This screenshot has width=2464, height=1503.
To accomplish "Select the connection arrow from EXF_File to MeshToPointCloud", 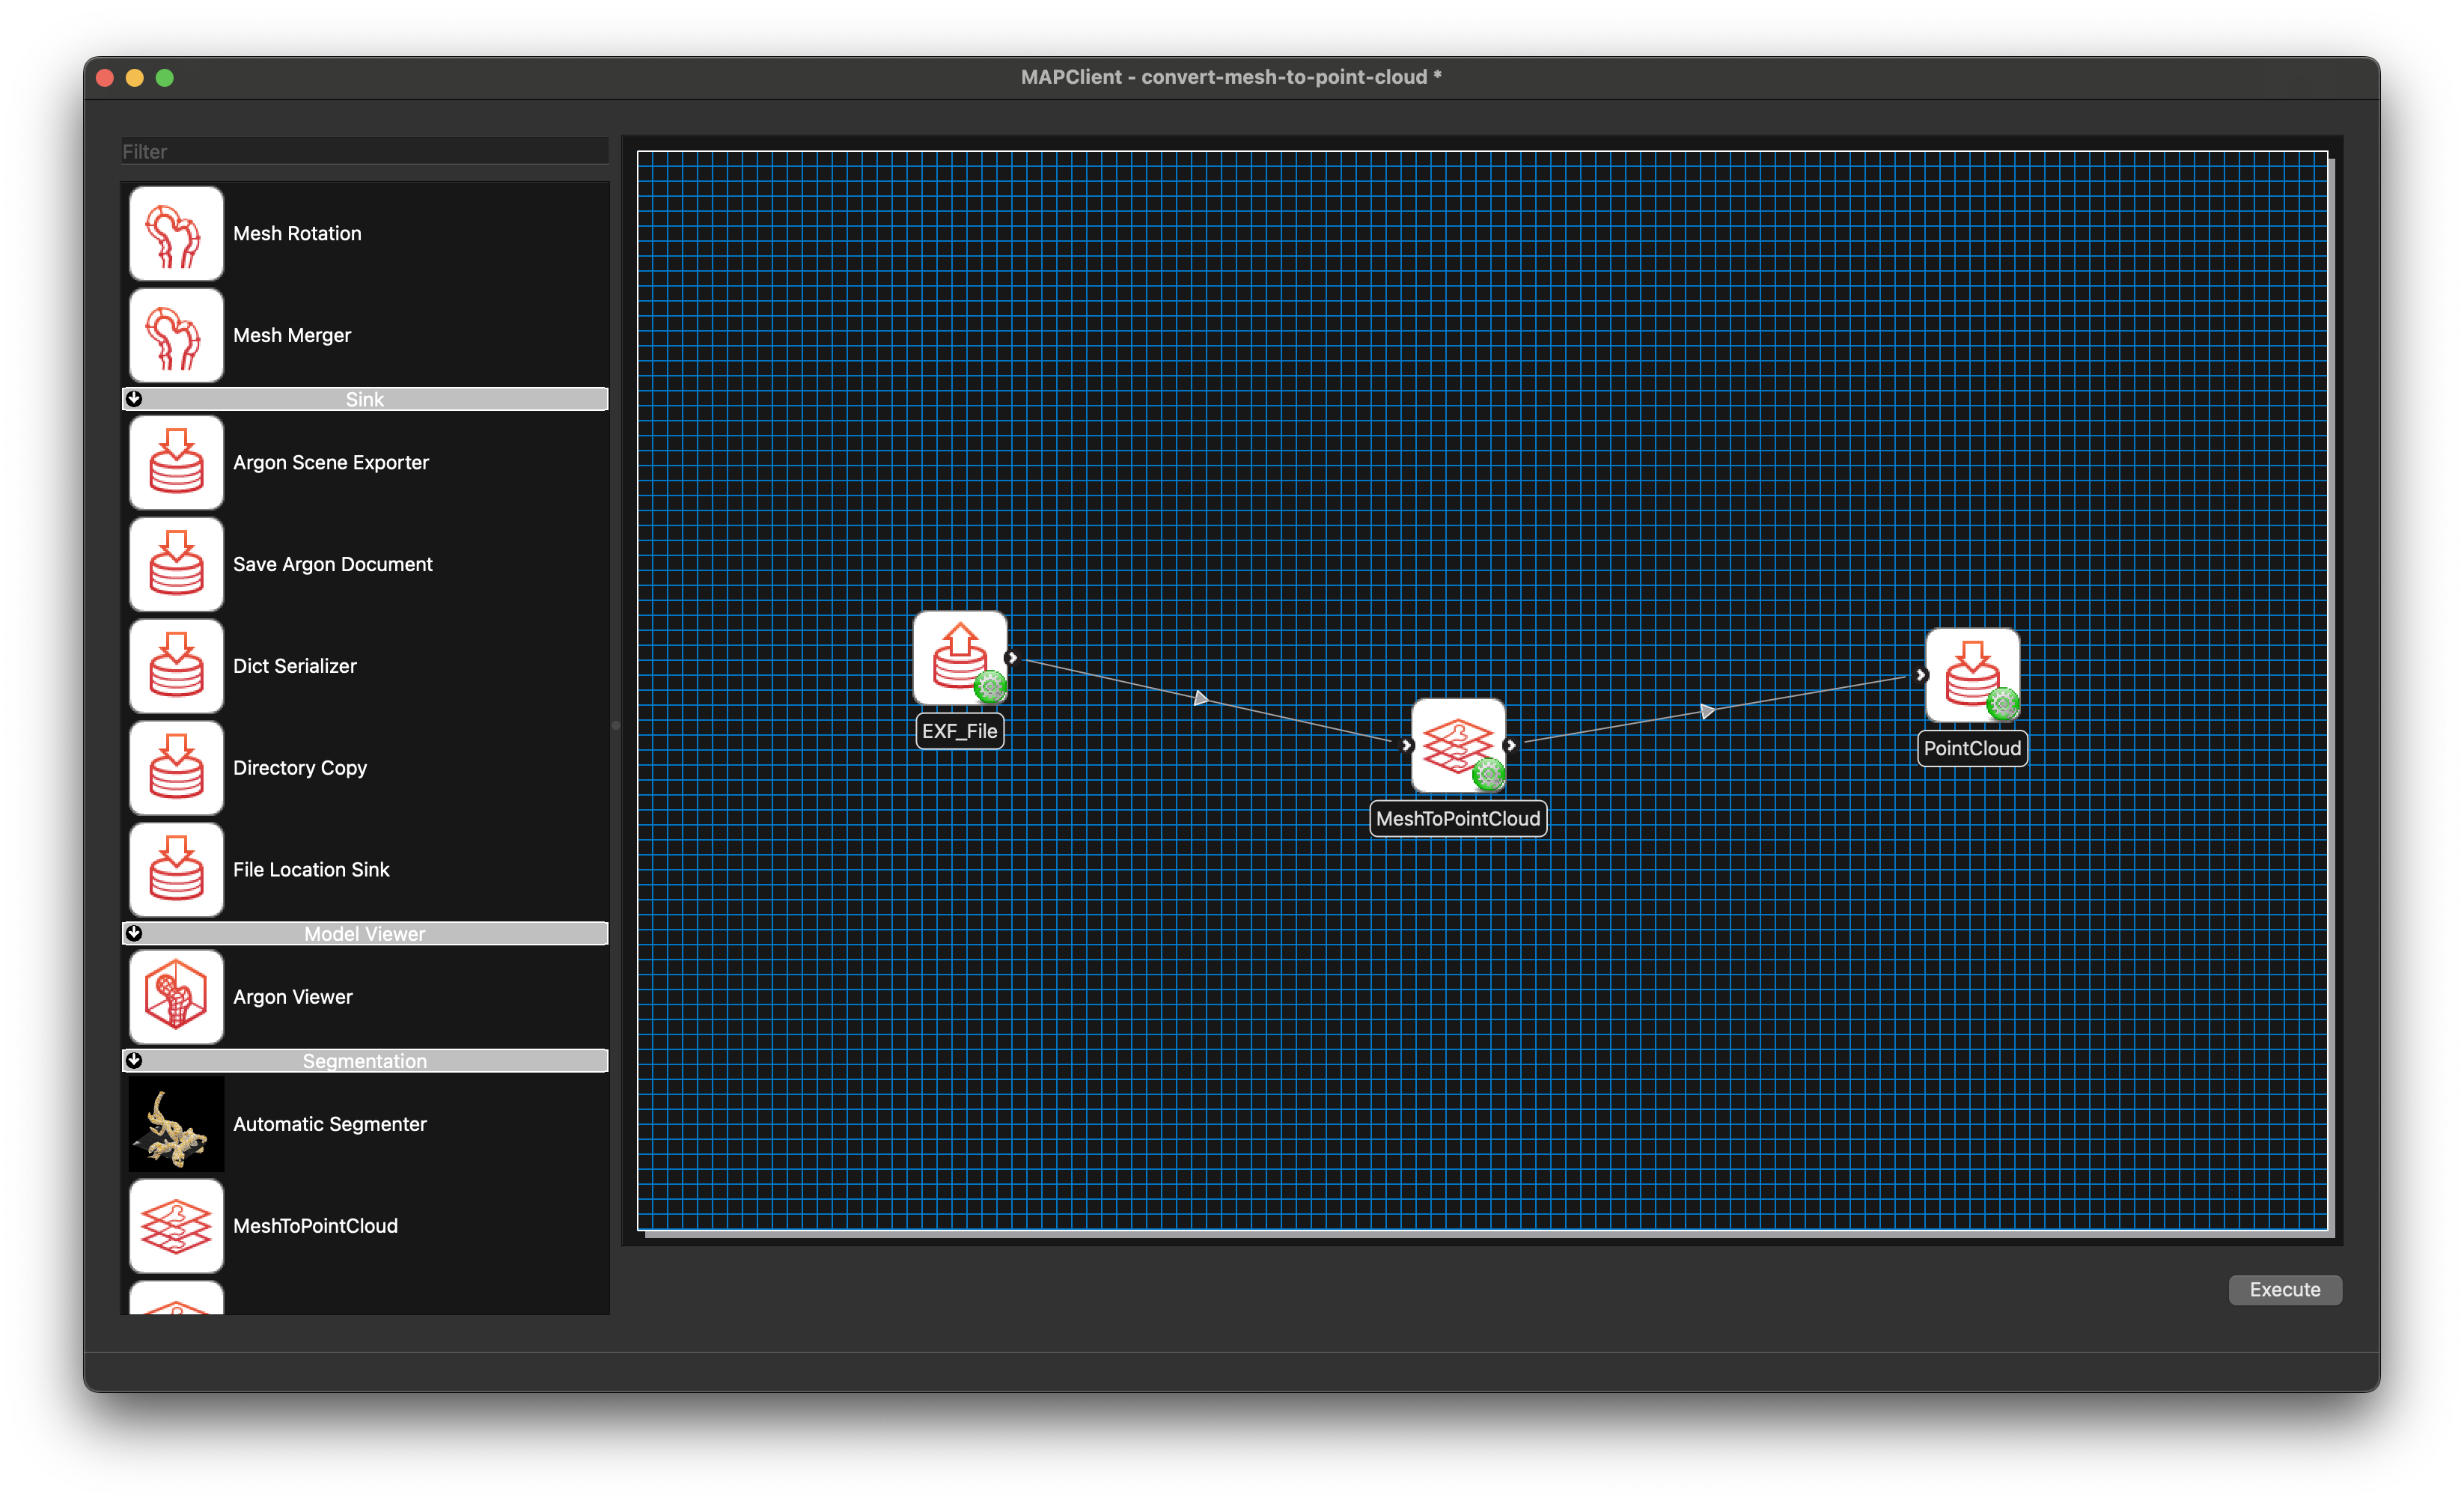I will (1201, 698).
